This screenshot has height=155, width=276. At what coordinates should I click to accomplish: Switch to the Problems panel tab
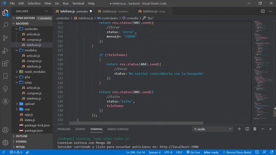(64, 129)
